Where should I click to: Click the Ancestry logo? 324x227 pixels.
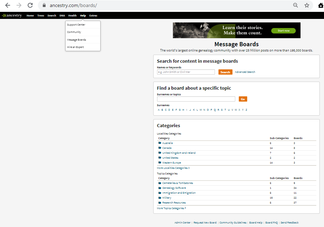click(x=12, y=15)
